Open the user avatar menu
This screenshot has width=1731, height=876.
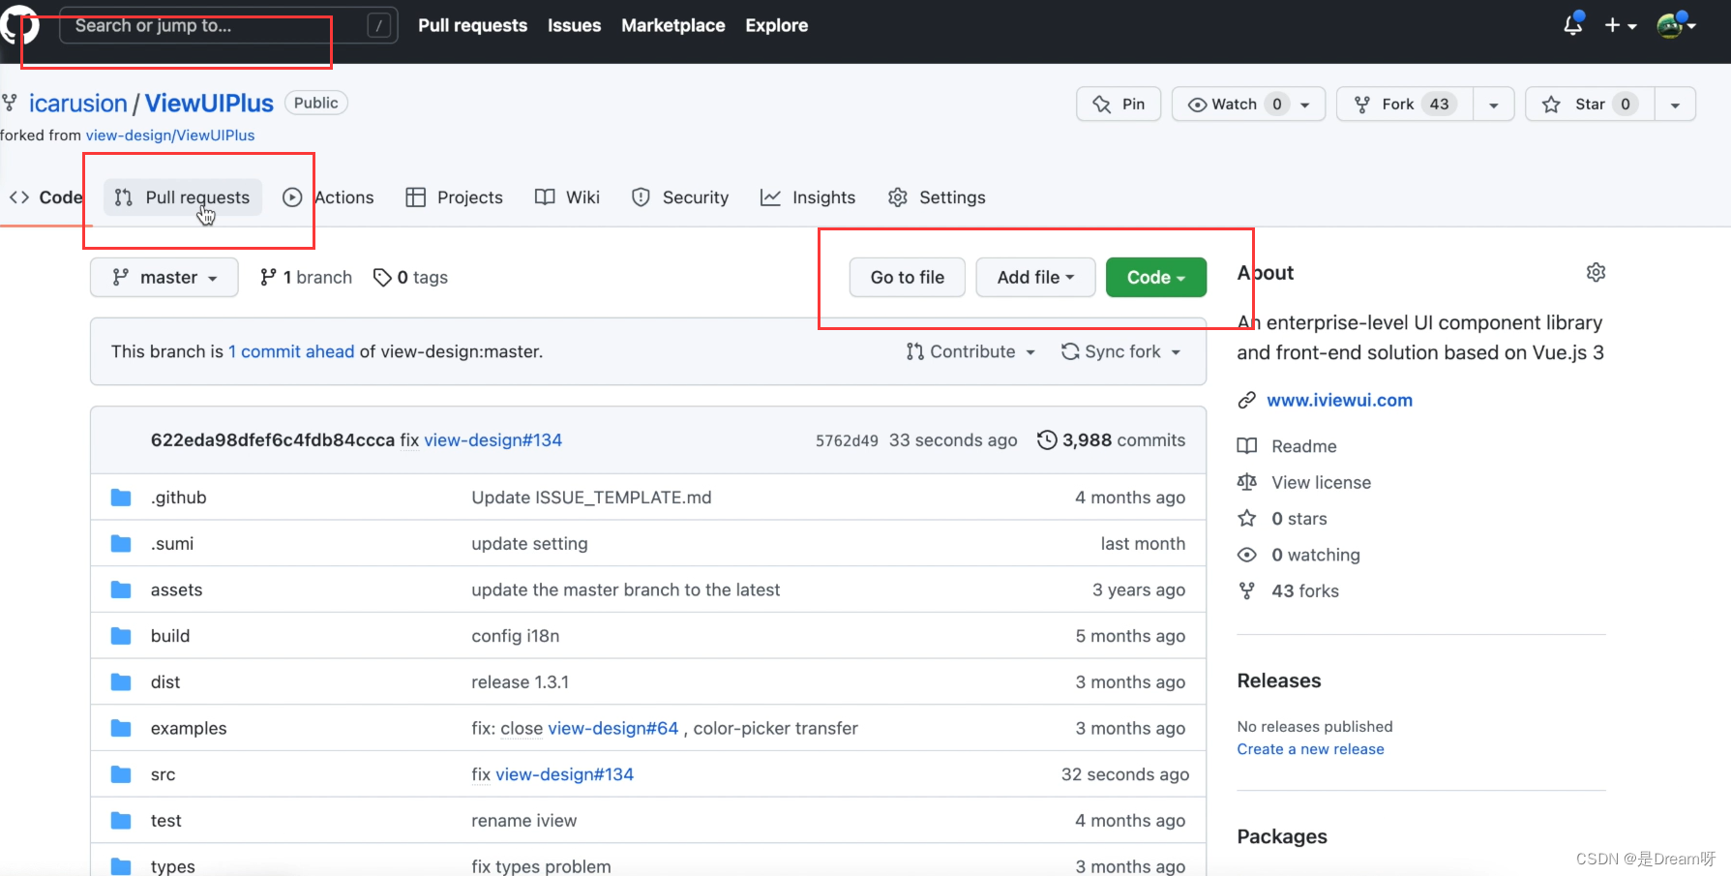click(x=1676, y=25)
